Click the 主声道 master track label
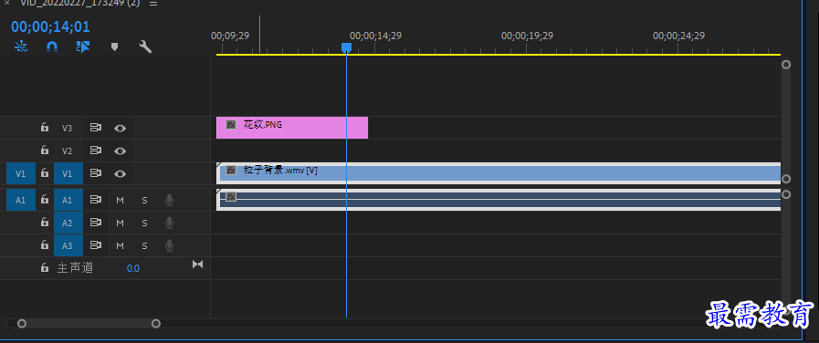 (x=75, y=268)
